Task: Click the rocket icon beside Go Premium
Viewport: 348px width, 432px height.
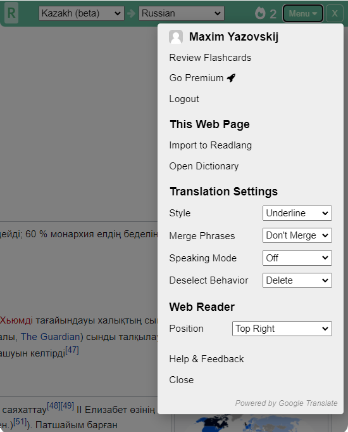Action: (x=231, y=78)
